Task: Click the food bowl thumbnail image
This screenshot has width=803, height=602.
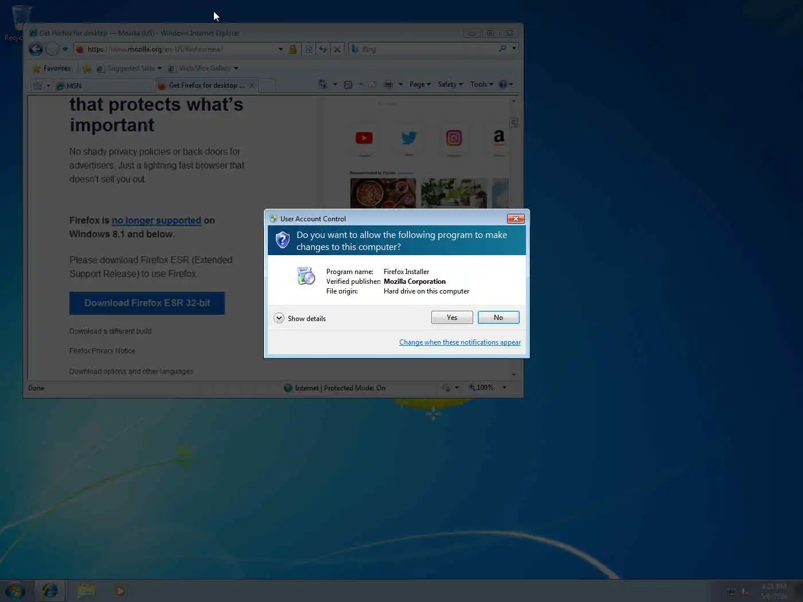Action: point(383,193)
